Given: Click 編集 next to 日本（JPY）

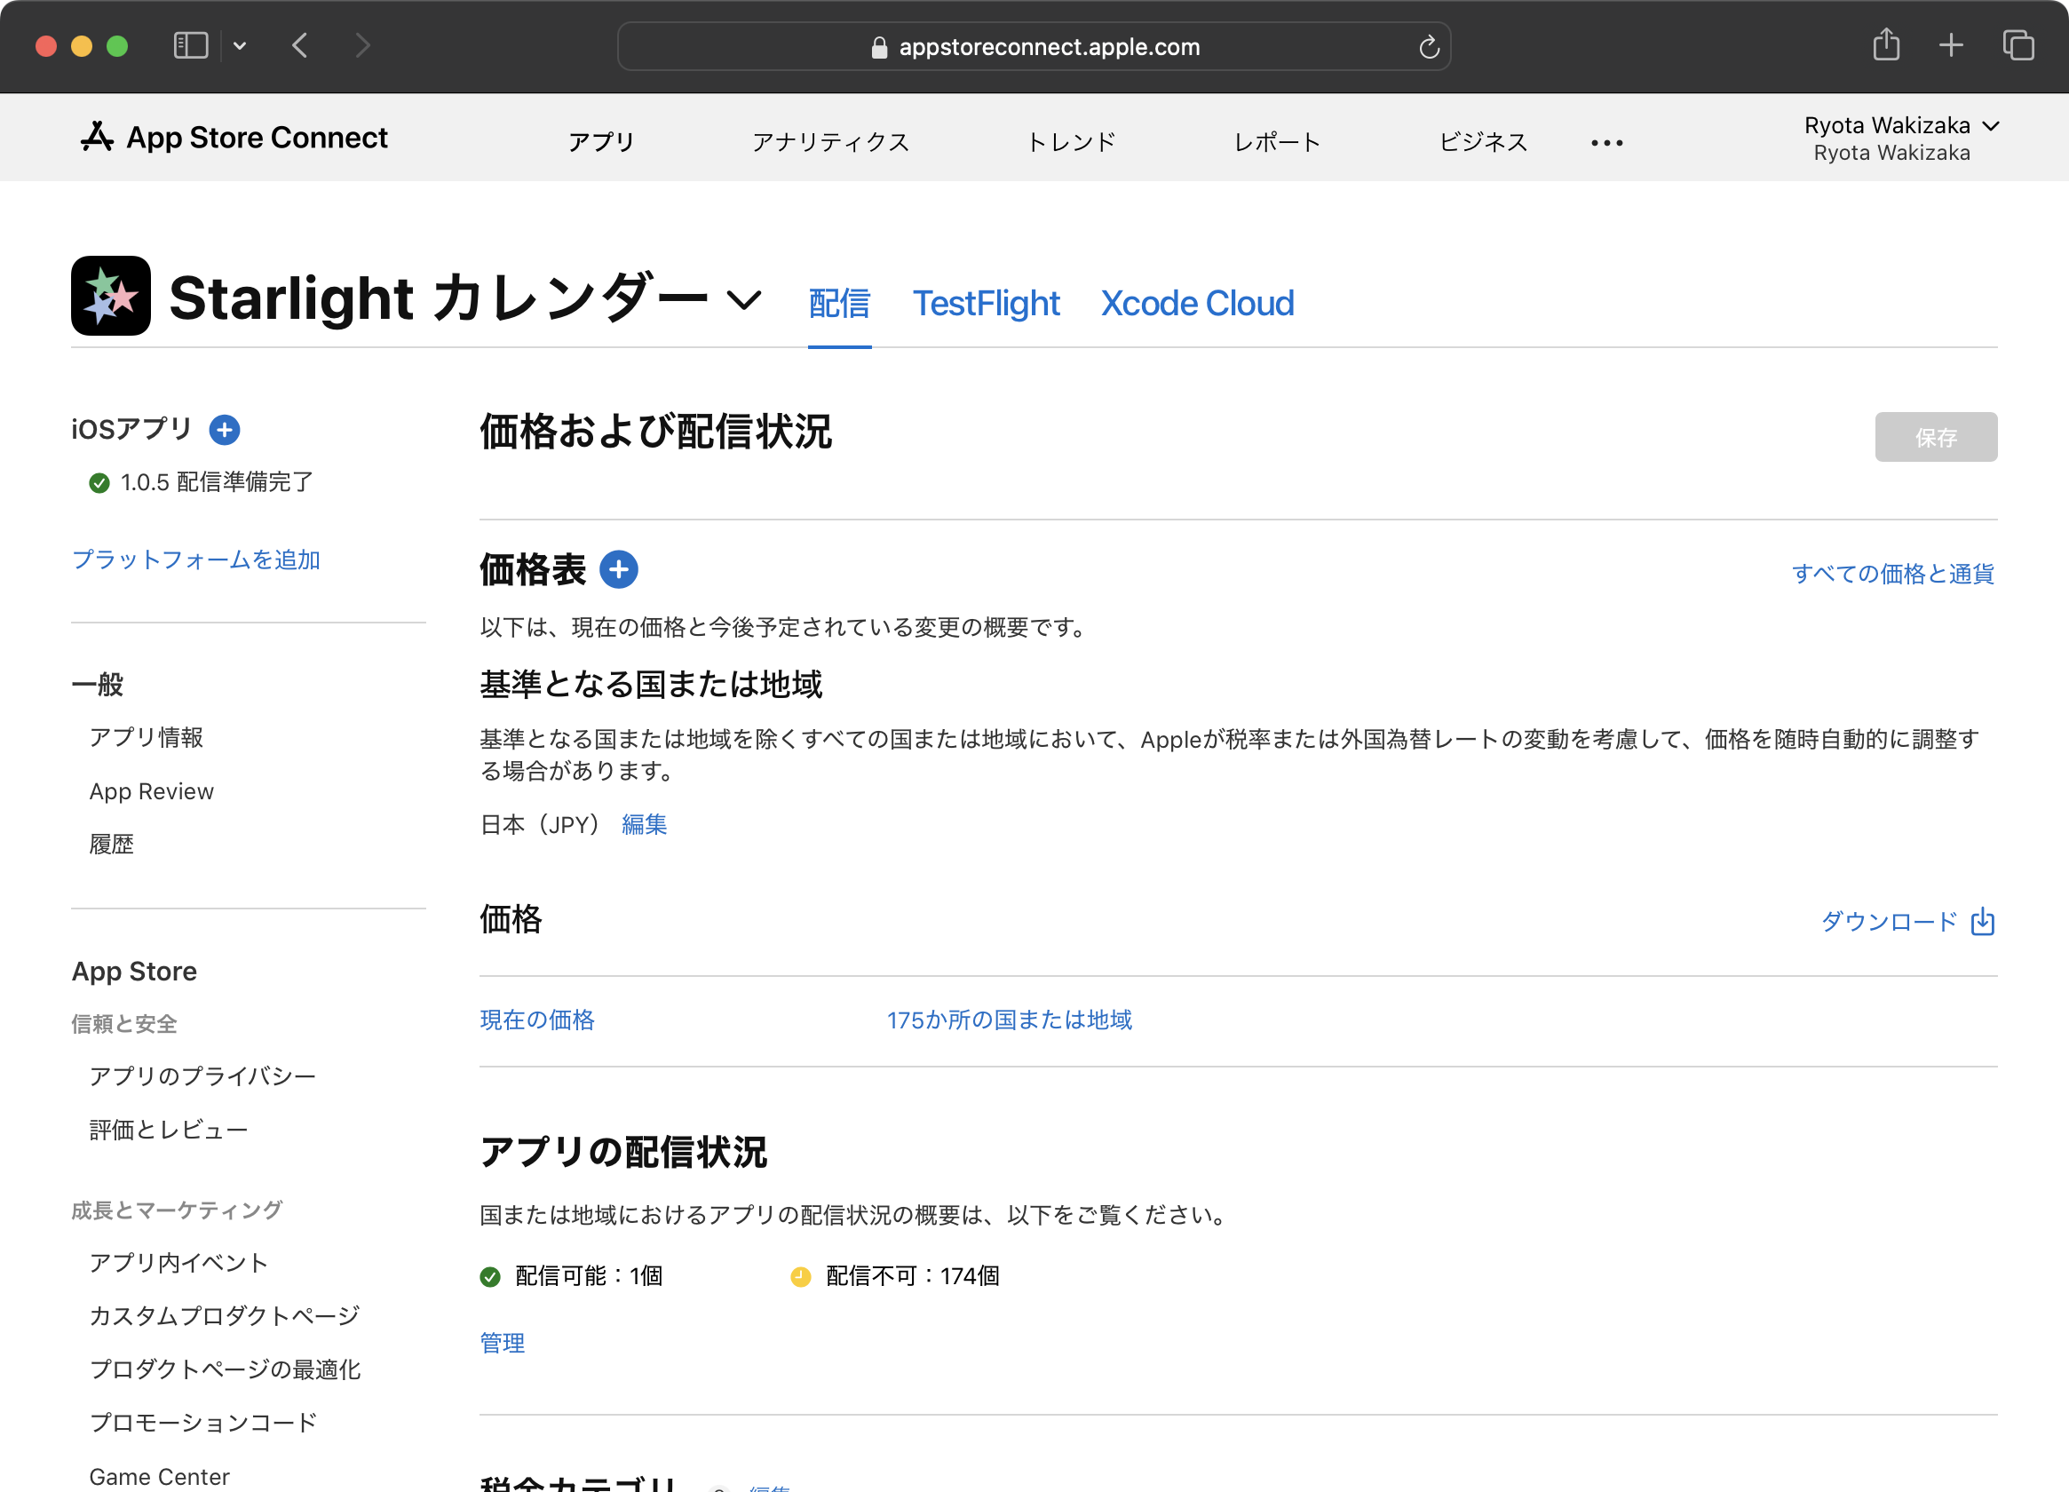Looking at the screenshot, I should [x=644, y=824].
